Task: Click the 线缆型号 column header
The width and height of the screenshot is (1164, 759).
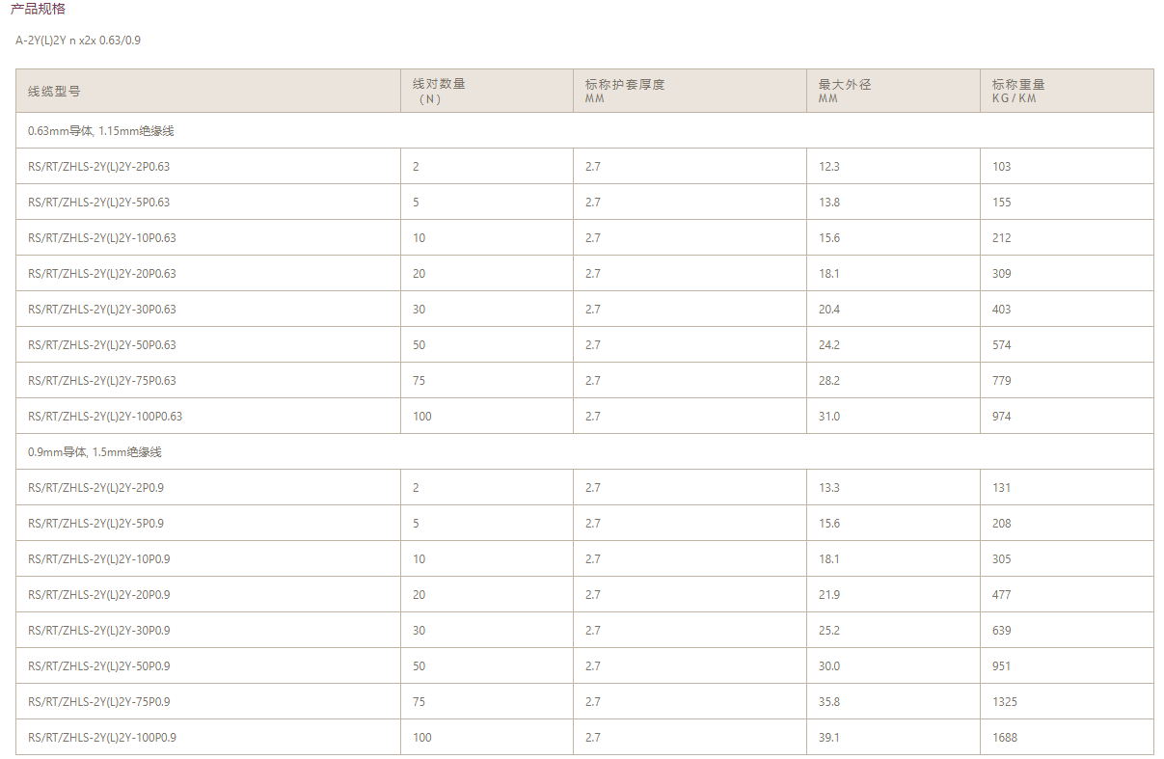Action: [54, 92]
